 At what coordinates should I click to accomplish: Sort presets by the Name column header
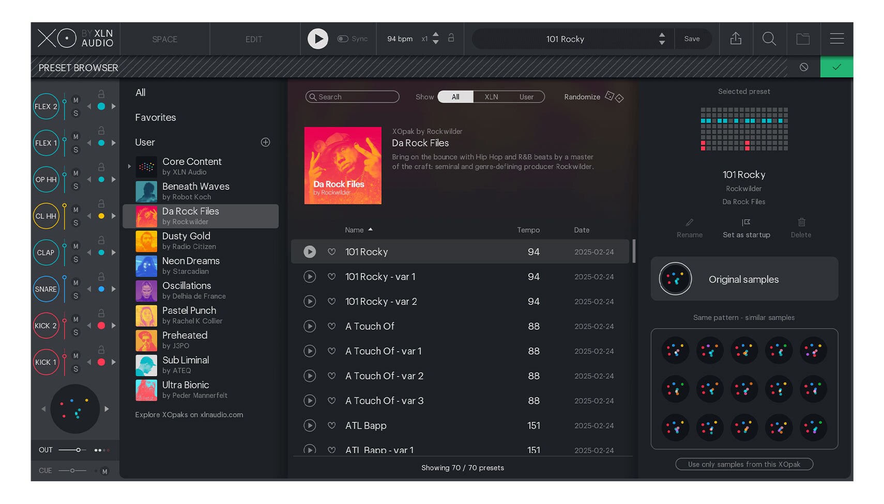pyautogui.click(x=355, y=230)
